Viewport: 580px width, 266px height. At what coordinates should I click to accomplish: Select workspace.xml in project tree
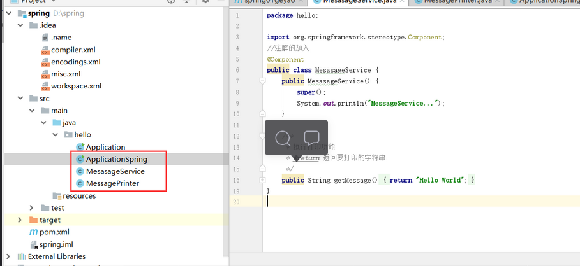[x=76, y=87]
